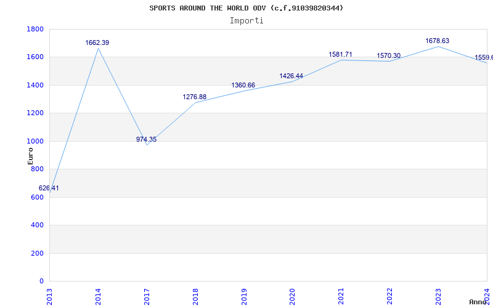Click the 2014 x-axis label
Viewport: 493px width, 308px height.
tap(98, 297)
